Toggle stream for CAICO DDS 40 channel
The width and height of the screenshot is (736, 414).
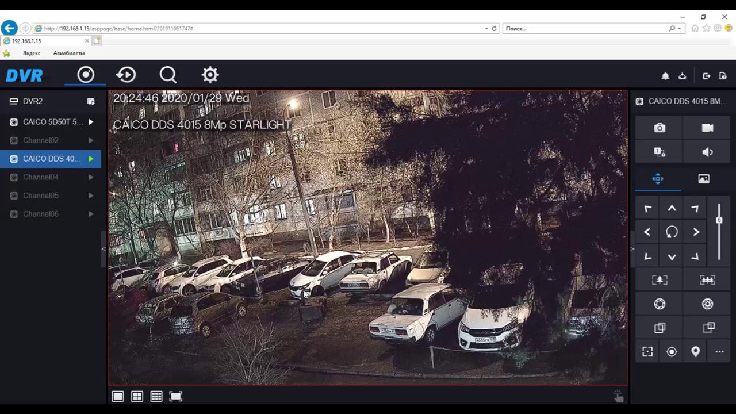coord(91,159)
